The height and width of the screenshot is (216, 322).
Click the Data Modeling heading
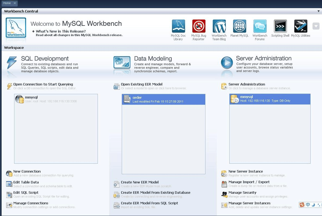(153, 58)
